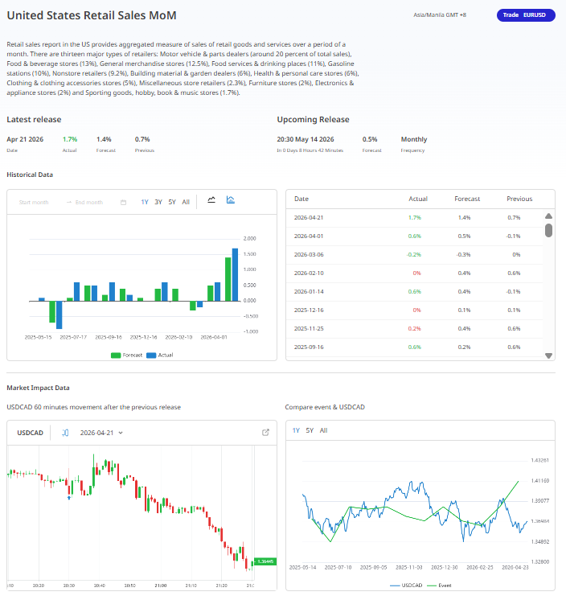Image resolution: width=566 pixels, height=600 pixels.
Task: Click the Monthly frequency value
Action: tap(414, 139)
